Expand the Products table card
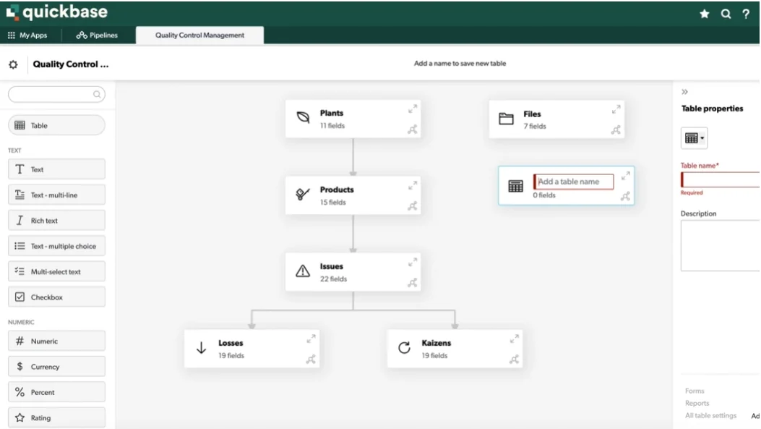The width and height of the screenshot is (761, 429). tap(412, 186)
